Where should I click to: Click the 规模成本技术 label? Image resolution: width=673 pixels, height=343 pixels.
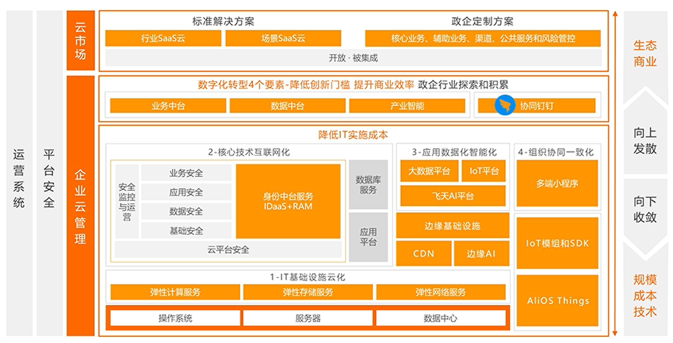pos(645,296)
